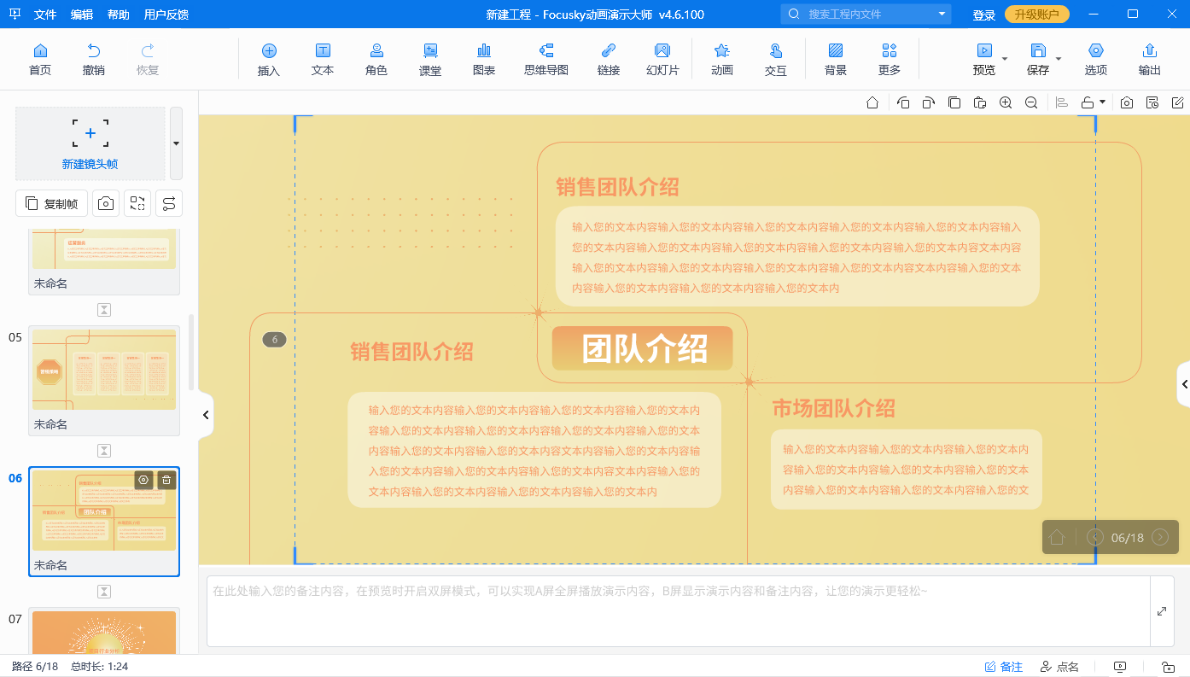The height and width of the screenshot is (677, 1190).
Task: Open the 交互 interaction tool
Action: 776,59
